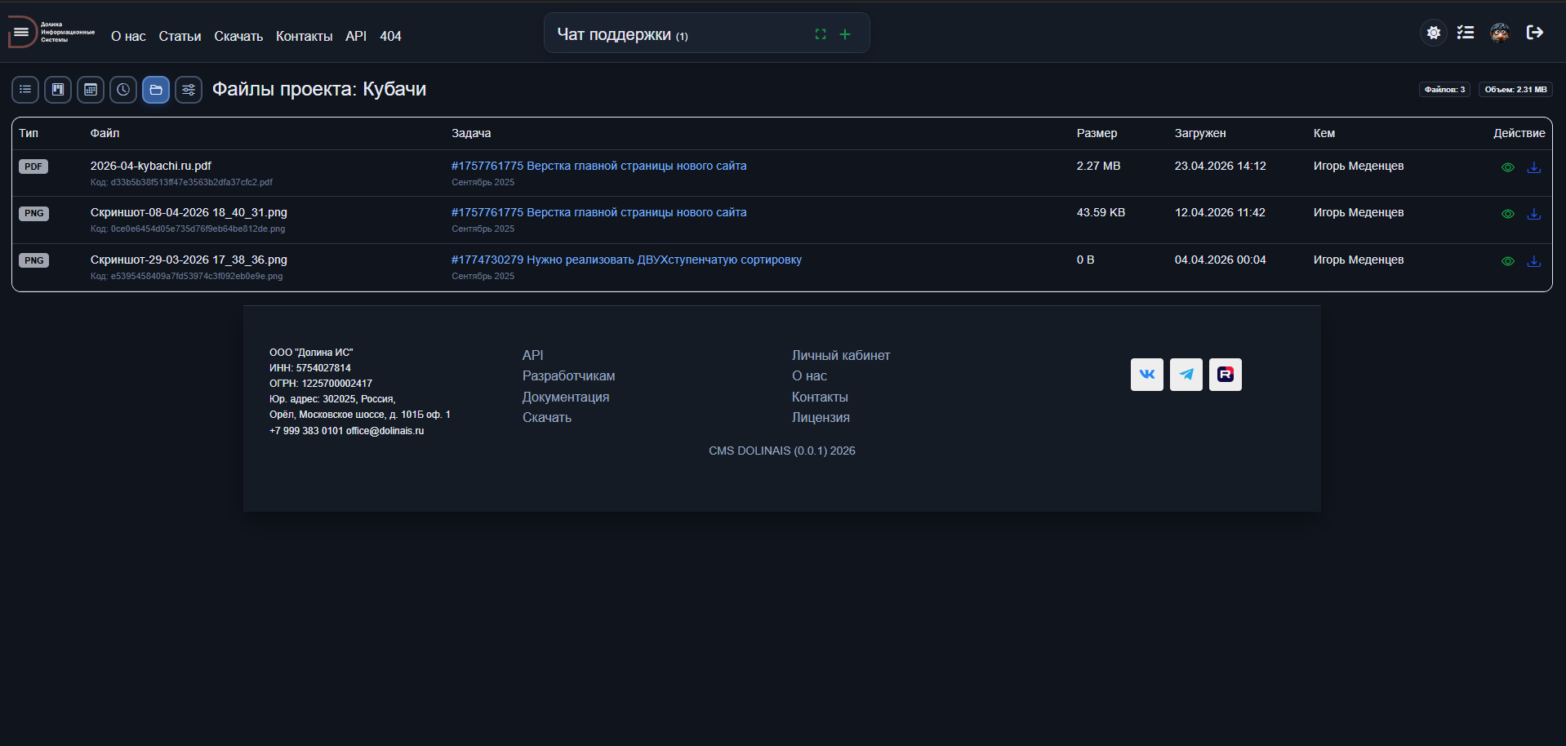Image resolution: width=1566 pixels, height=746 pixels.
Task: Click the PDF type badge
Action: click(33, 167)
